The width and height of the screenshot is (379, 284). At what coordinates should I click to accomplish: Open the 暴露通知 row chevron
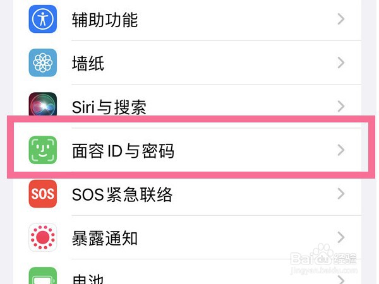(x=341, y=237)
